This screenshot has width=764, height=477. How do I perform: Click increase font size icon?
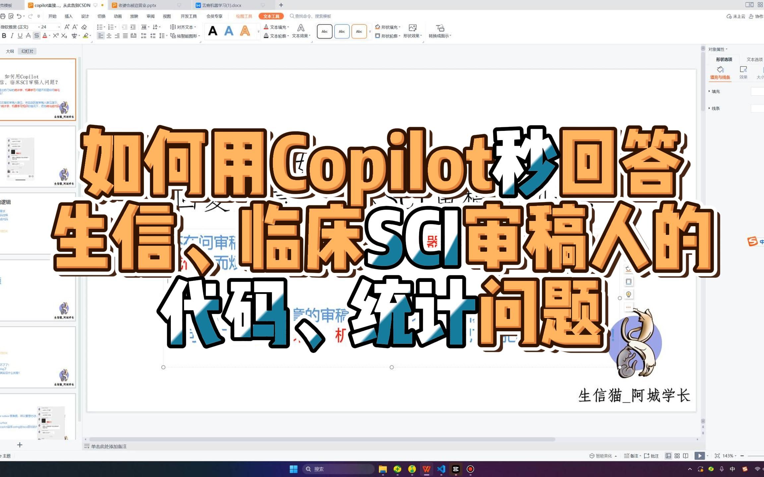67,27
